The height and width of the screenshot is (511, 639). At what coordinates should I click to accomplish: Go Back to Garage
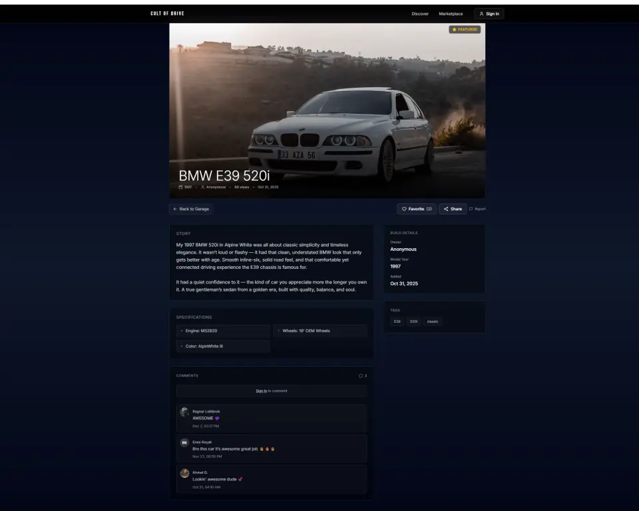click(x=191, y=209)
